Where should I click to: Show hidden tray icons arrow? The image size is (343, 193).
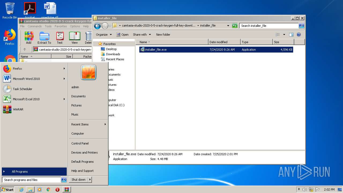(x=299, y=190)
